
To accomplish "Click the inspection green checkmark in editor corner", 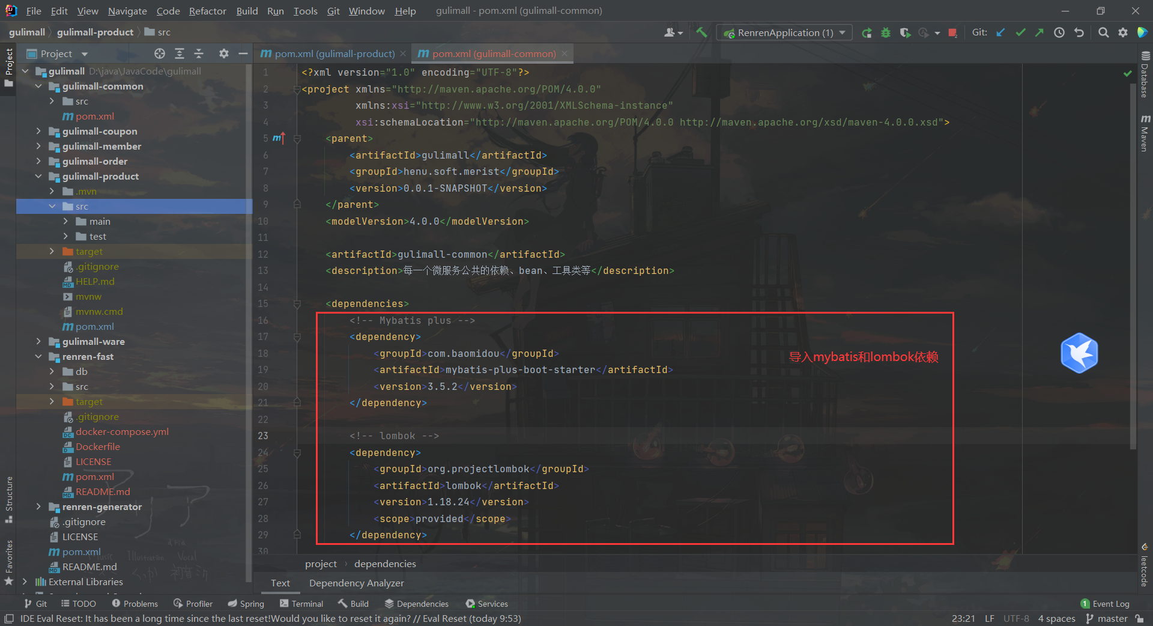I will (1128, 73).
